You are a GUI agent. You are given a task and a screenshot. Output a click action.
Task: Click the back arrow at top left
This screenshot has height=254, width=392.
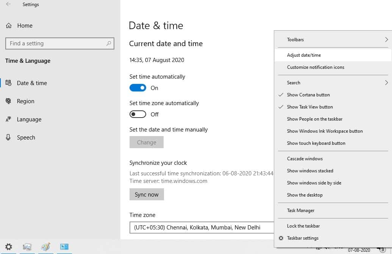pyautogui.click(x=8, y=4)
